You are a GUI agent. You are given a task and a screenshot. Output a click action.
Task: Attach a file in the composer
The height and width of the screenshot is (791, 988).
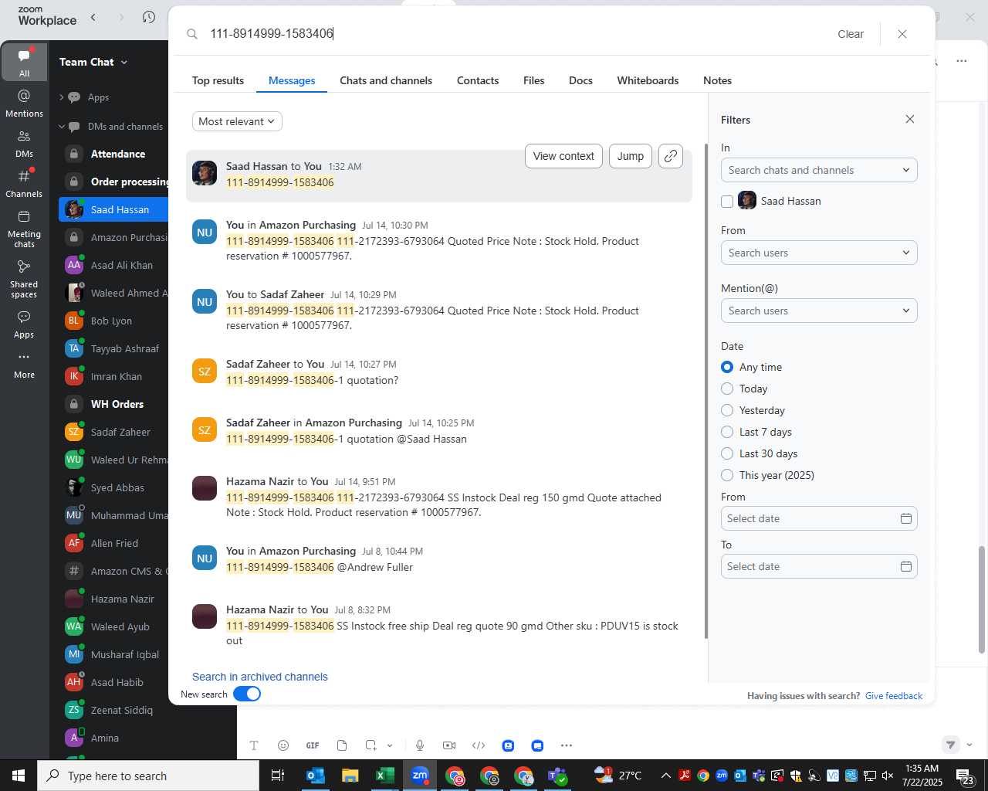[342, 745]
